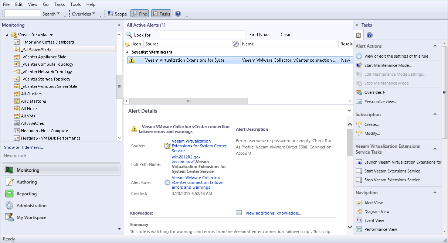Click Show or Hide Views link
Image resolution: width=448 pixels, height=243 pixels.
coord(24,147)
